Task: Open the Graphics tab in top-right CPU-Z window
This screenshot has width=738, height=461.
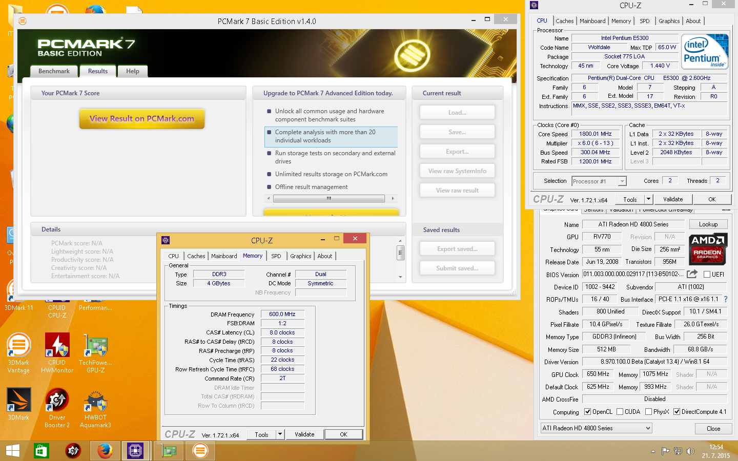Action: pyautogui.click(x=669, y=21)
